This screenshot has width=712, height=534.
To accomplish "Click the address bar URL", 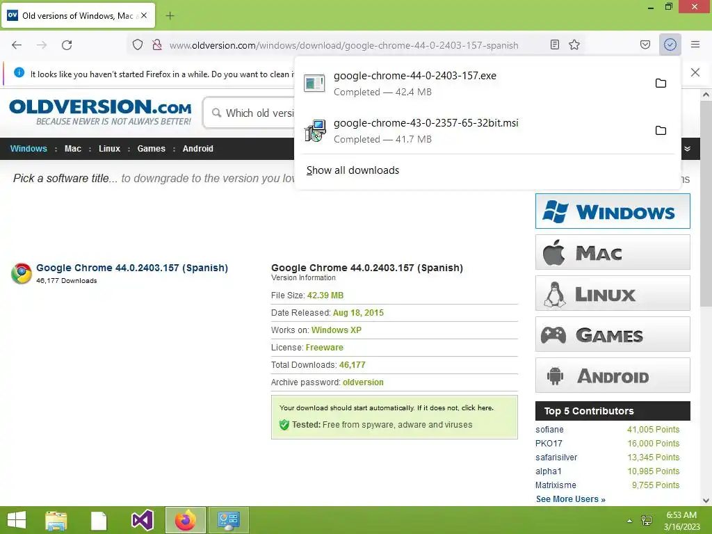I will pyautogui.click(x=343, y=45).
